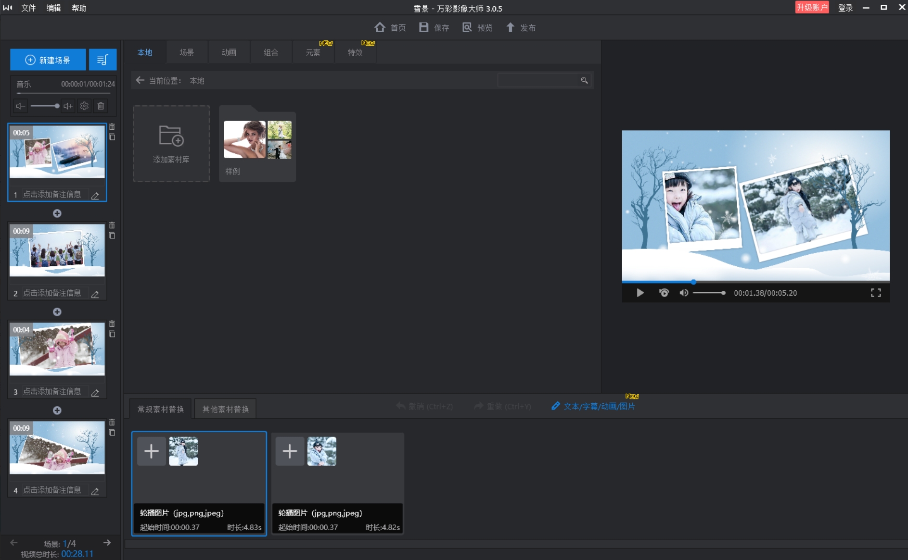Decrease music volume with the minus speaker icon
This screenshot has width=908, height=560.
click(x=20, y=106)
